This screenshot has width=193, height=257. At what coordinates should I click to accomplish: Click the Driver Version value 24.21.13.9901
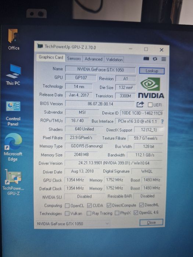(x=114, y=163)
